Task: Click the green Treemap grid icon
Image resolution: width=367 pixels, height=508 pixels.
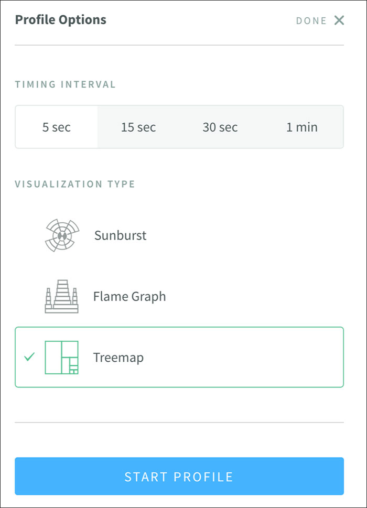Action: (x=61, y=358)
